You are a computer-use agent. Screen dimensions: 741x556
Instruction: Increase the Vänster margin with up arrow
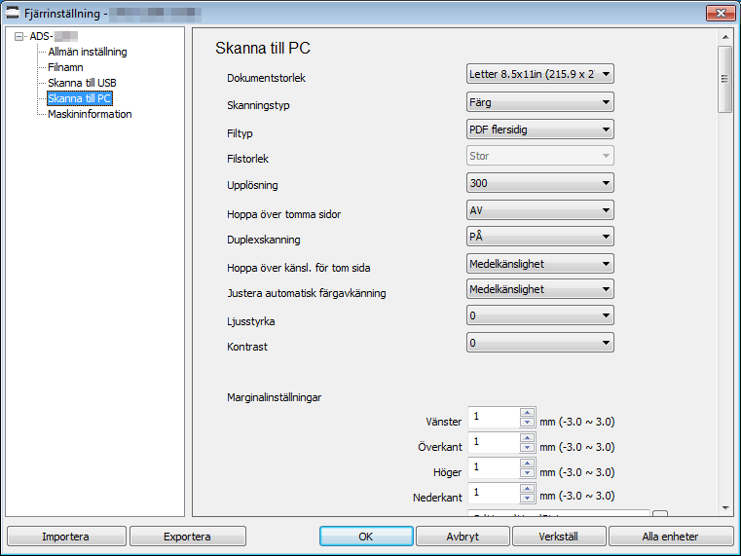click(x=527, y=413)
